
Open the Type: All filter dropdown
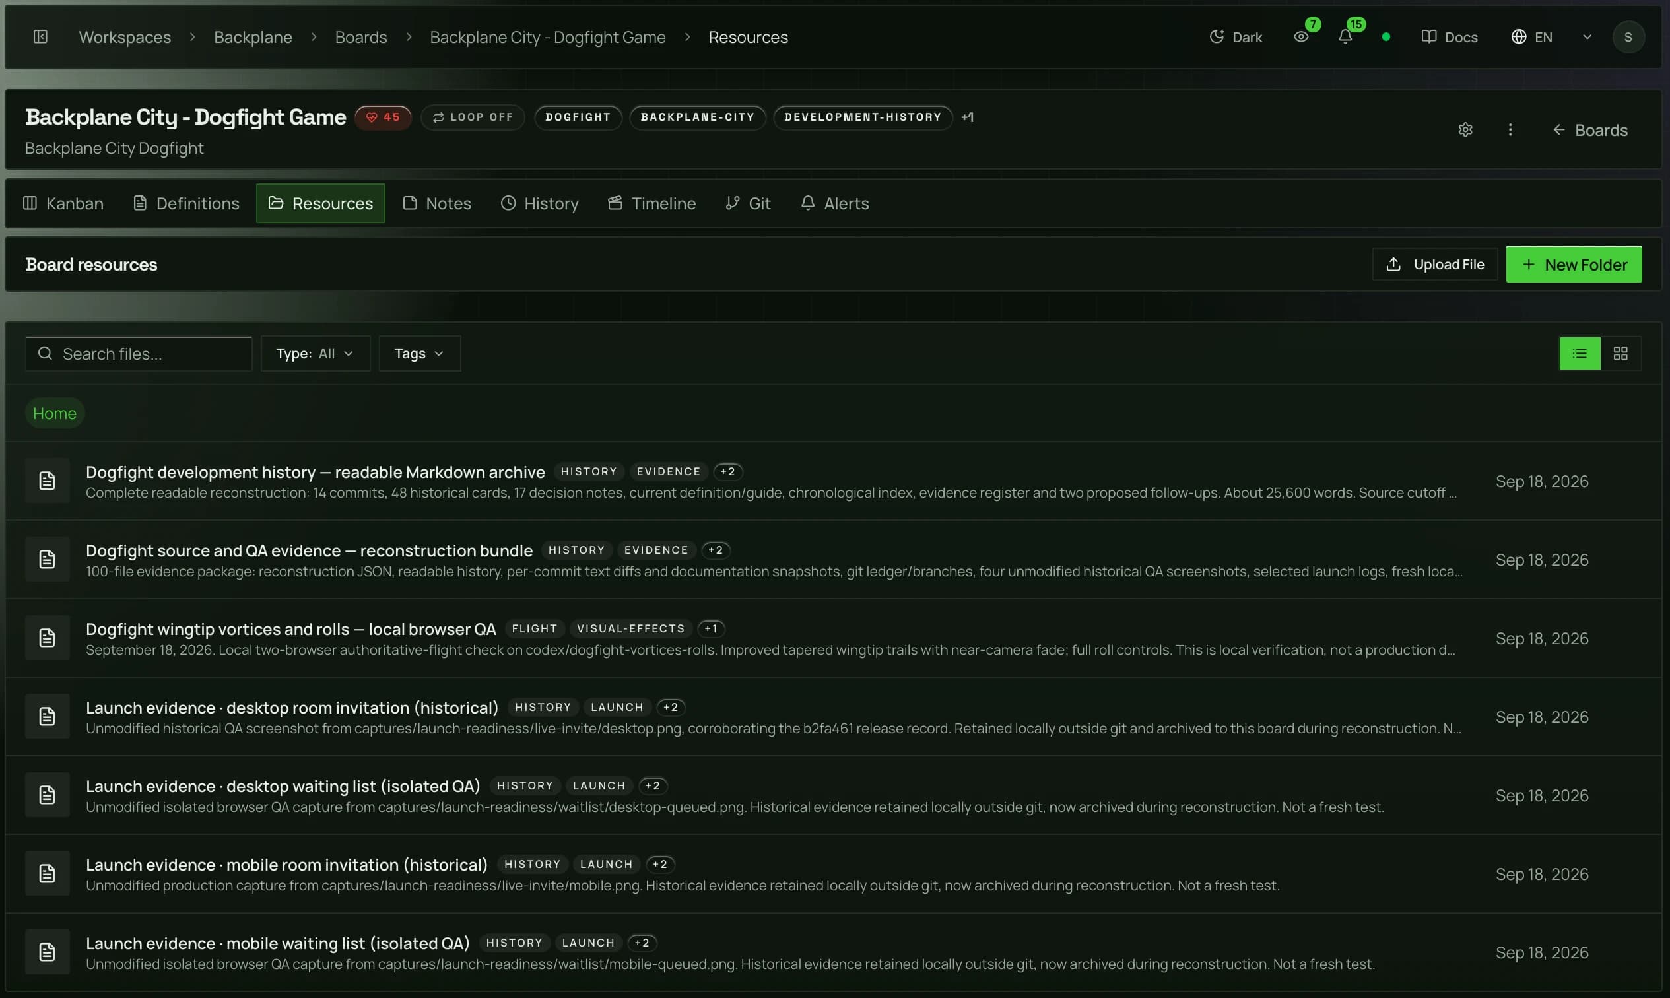315,354
